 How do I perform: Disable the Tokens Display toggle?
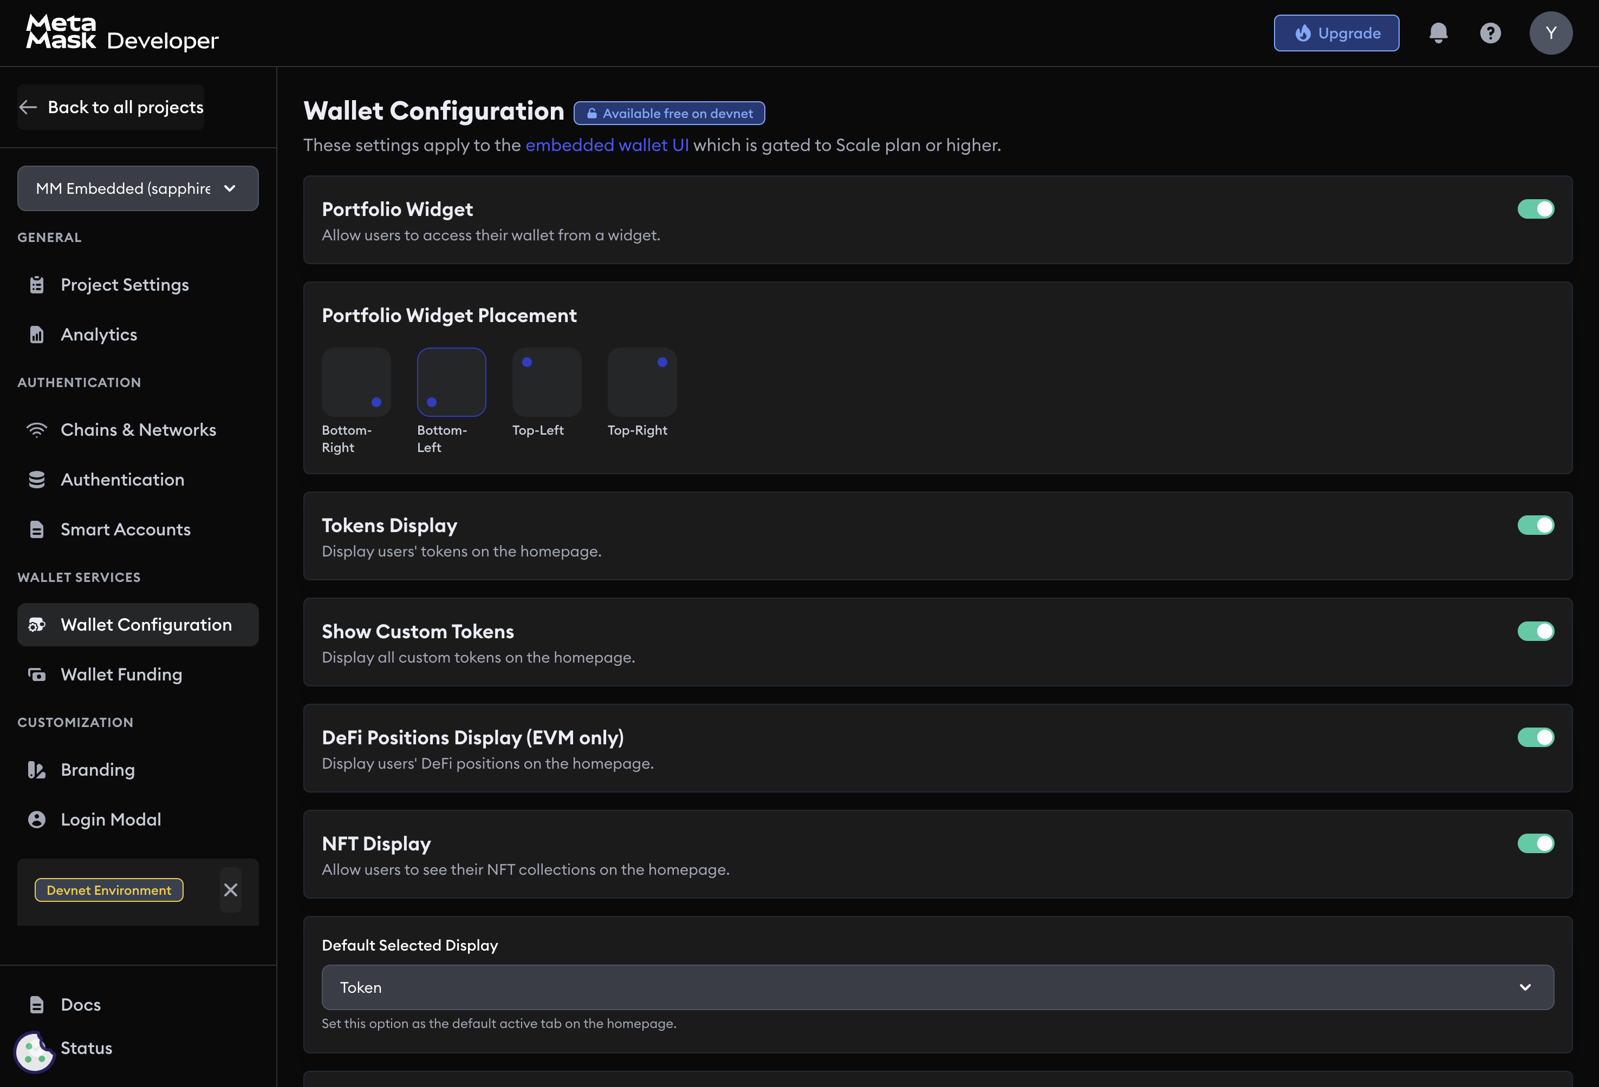pyautogui.click(x=1535, y=525)
